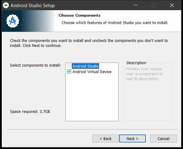Click the 'Position your mouse over' description text
The height and width of the screenshot is (149, 183).
coord(144,74)
